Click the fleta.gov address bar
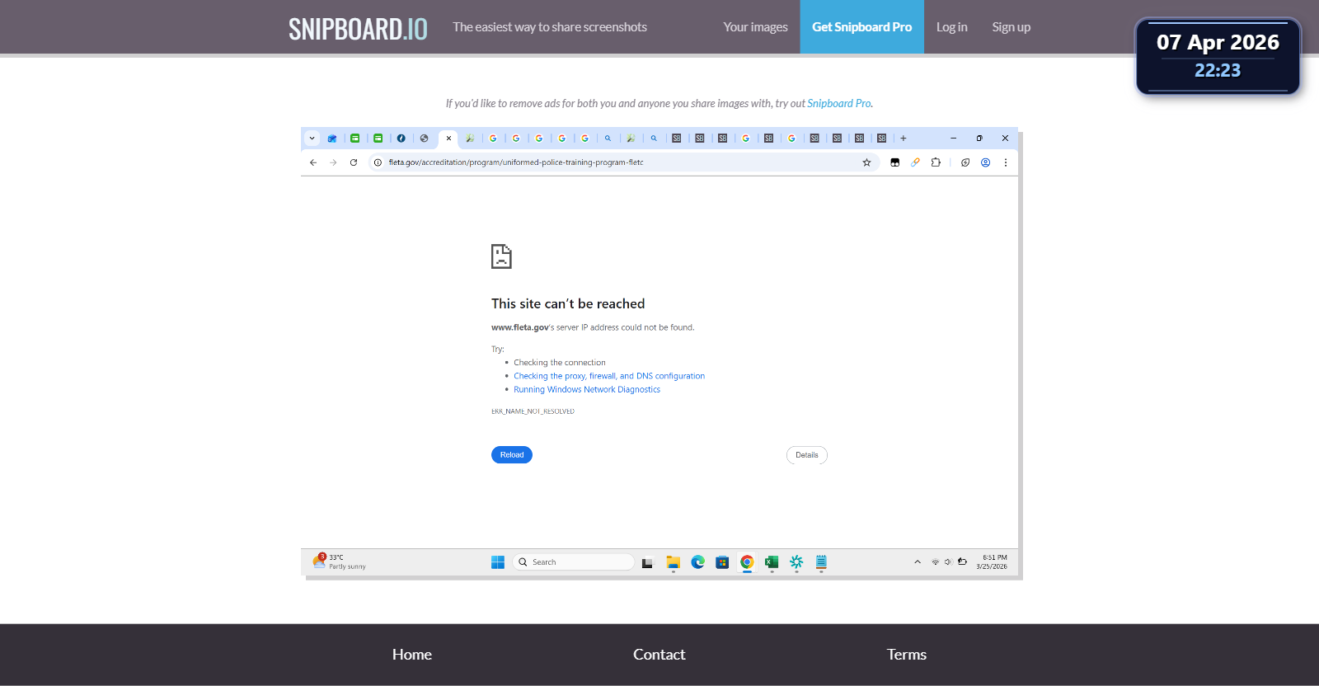1319x686 pixels. pyautogui.click(x=623, y=162)
